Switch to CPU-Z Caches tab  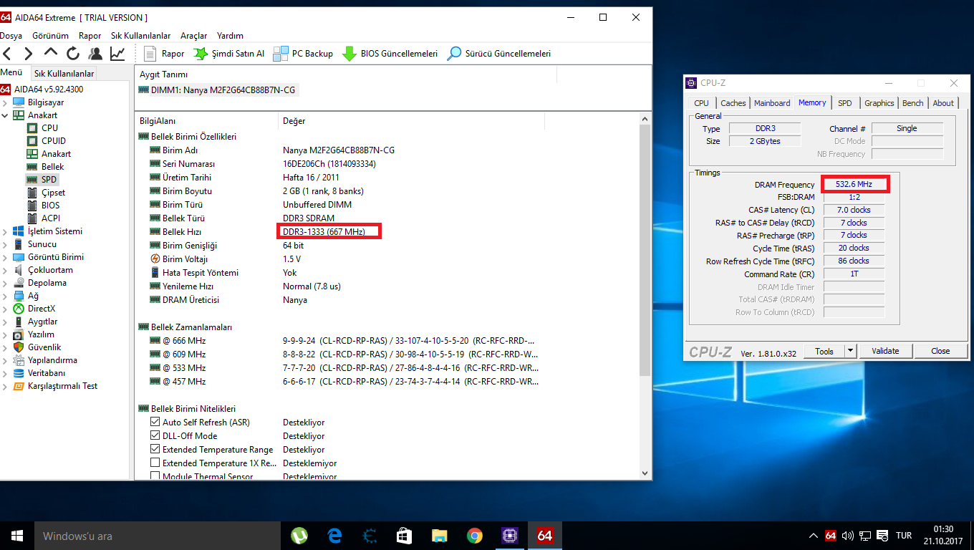tap(733, 103)
